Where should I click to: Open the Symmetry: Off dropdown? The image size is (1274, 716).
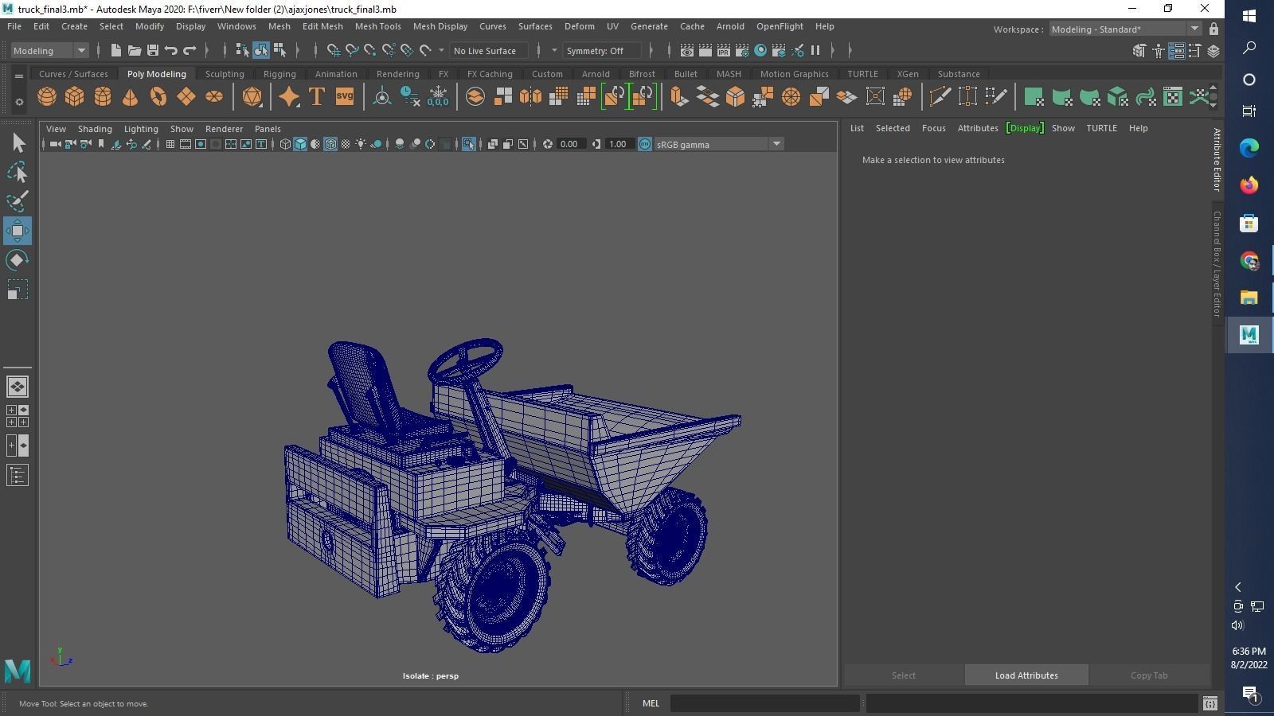603,50
